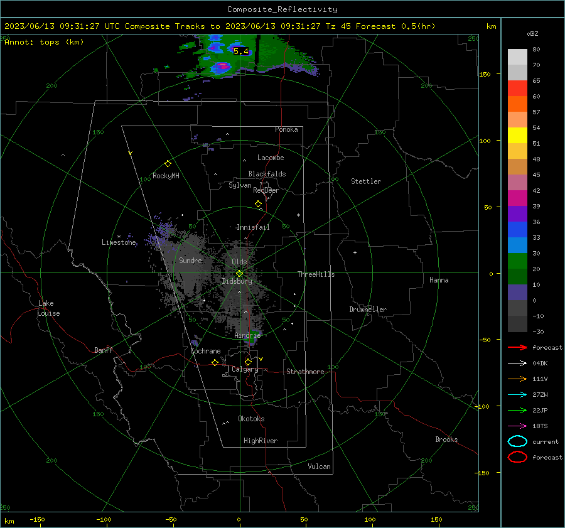Click the Strathmore label
The image size is (565, 528).
305,372
